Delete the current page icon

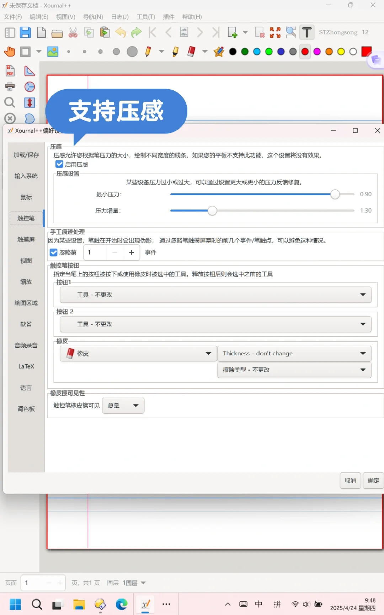pos(260,32)
